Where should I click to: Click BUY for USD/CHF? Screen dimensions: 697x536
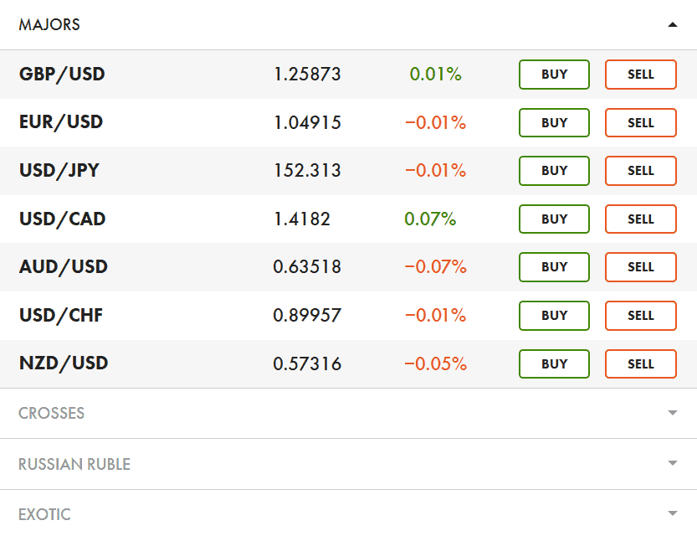[x=554, y=316]
